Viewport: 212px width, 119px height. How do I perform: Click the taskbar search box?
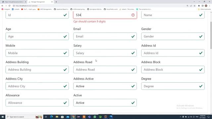[x=24, y=117]
